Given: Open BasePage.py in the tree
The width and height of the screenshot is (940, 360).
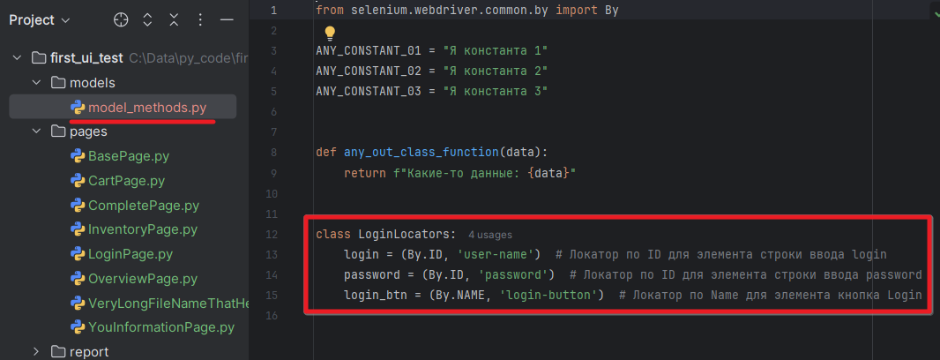Looking at the screenshot, I should (128, 156).
